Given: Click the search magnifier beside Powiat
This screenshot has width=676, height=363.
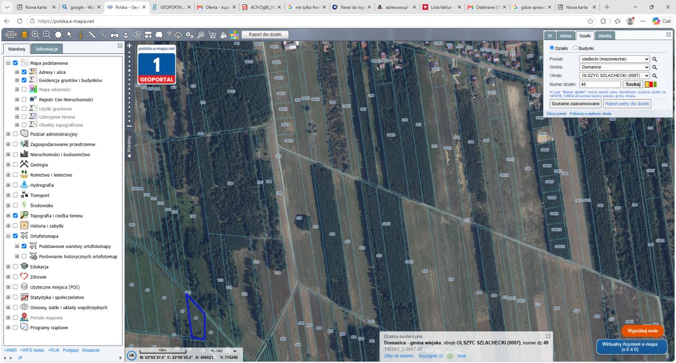Looking at the screenshot, I should pyautogui.click(x=655, y=59).
